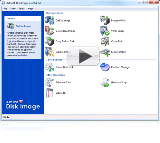Choose the Partition Manager label
160x143 pixels.
121,67
